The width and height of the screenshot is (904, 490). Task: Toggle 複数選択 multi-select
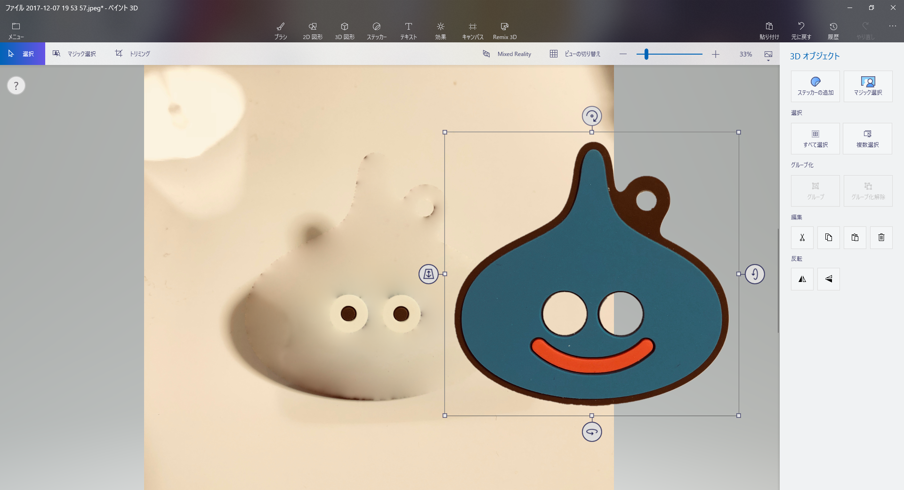point(867,138)
